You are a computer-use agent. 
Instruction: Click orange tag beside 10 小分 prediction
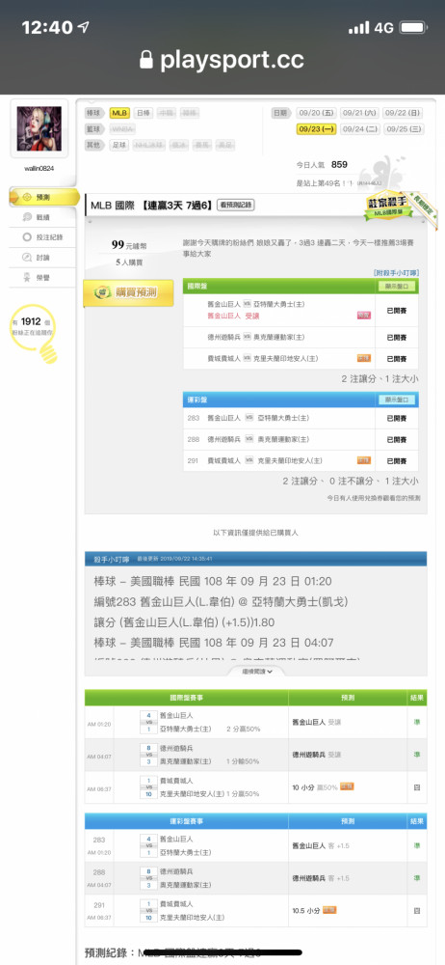pyautogui.click(x=347, y=786)
